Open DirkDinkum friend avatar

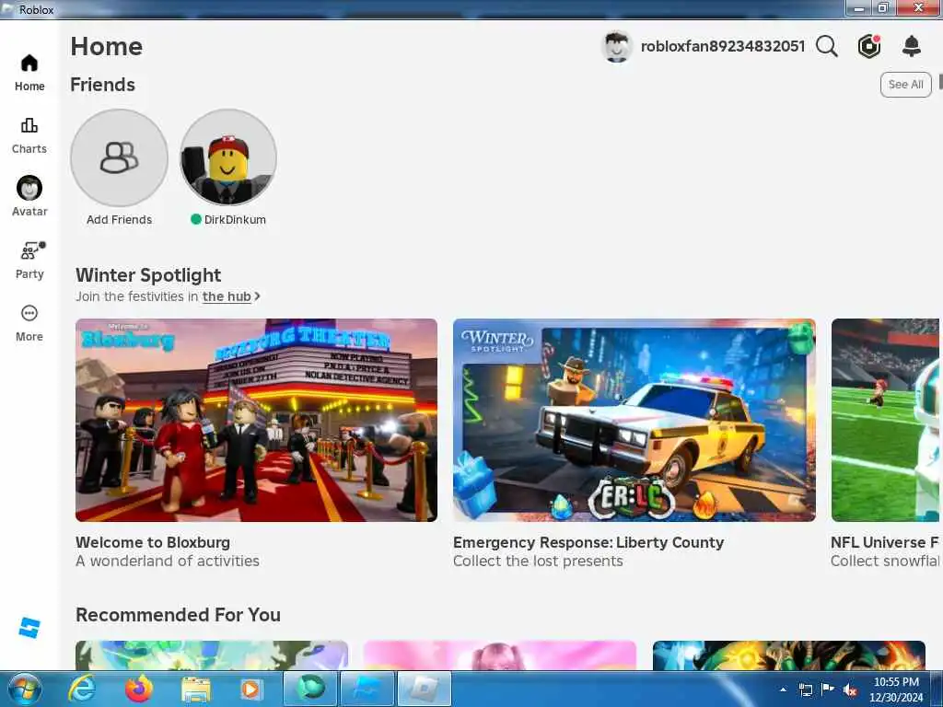point(228,157)
